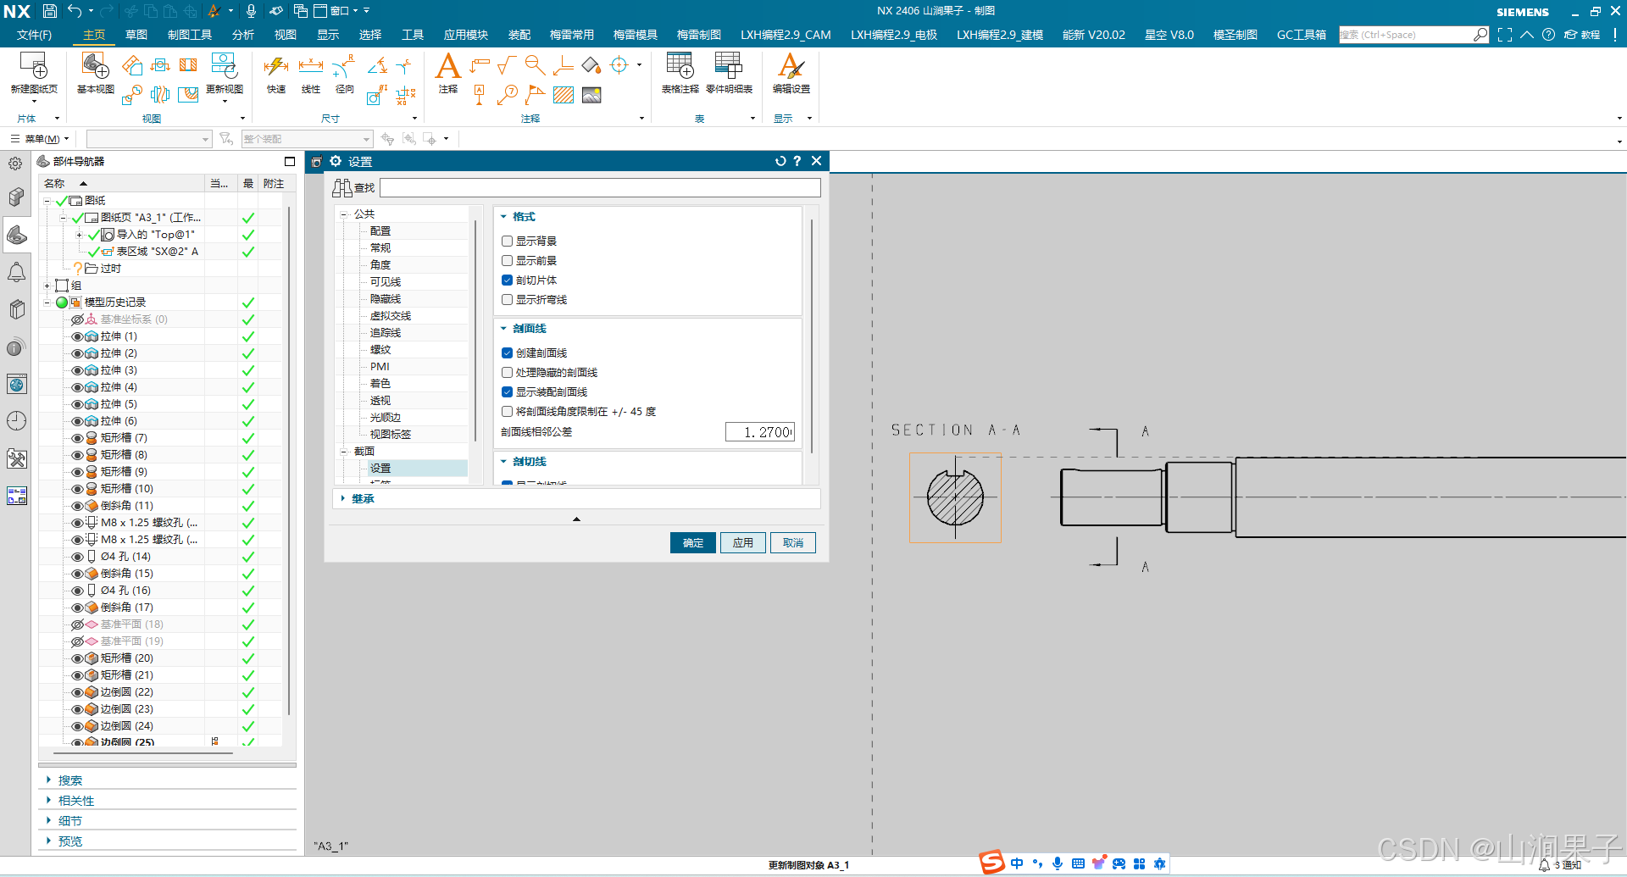
Task: Click the Save icon in the title bar
Action: pos(50,11)
